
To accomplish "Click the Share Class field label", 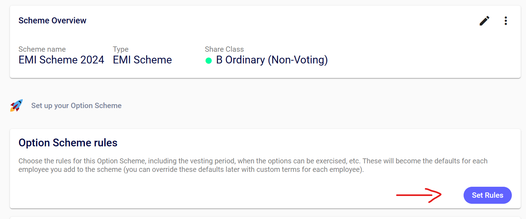I will point(224,49).
